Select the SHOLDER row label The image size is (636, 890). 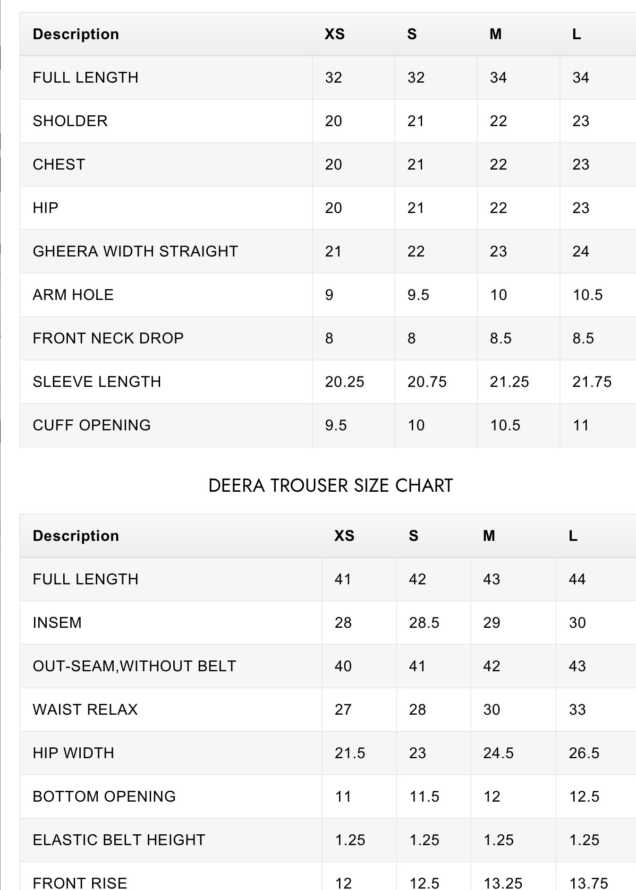point(70,121)
